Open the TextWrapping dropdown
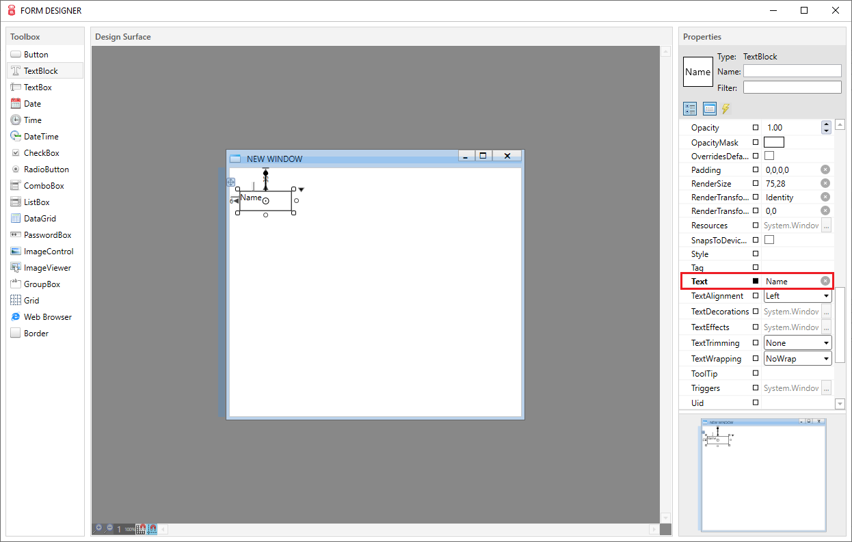Image resolution: width=852 pixels, height=542 pixels. (x=826, y=358)
